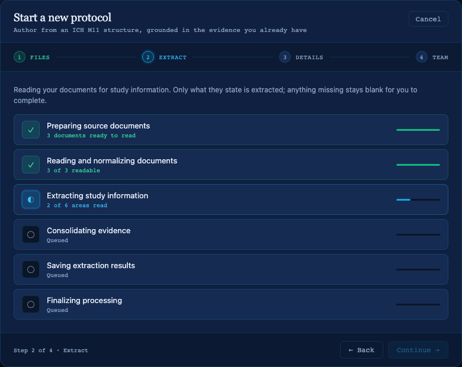
Task: Click the 'Reading your documents for study information' description
Action: 216,95
